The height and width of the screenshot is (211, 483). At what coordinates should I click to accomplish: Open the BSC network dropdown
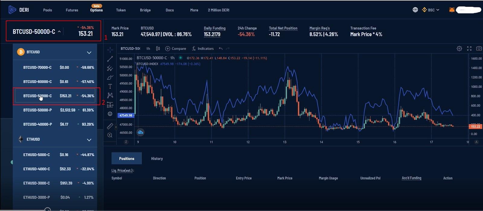(x=430, y=10)
